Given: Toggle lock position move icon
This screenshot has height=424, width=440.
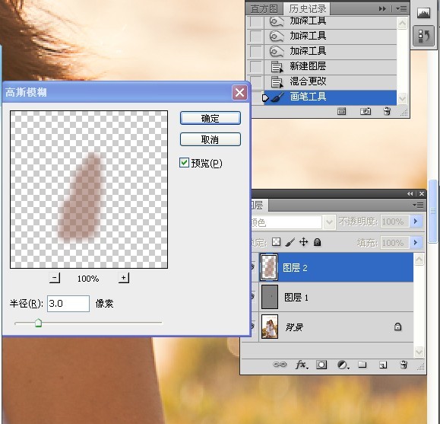Looking at the screenshot, I should [x=304, y=242].
